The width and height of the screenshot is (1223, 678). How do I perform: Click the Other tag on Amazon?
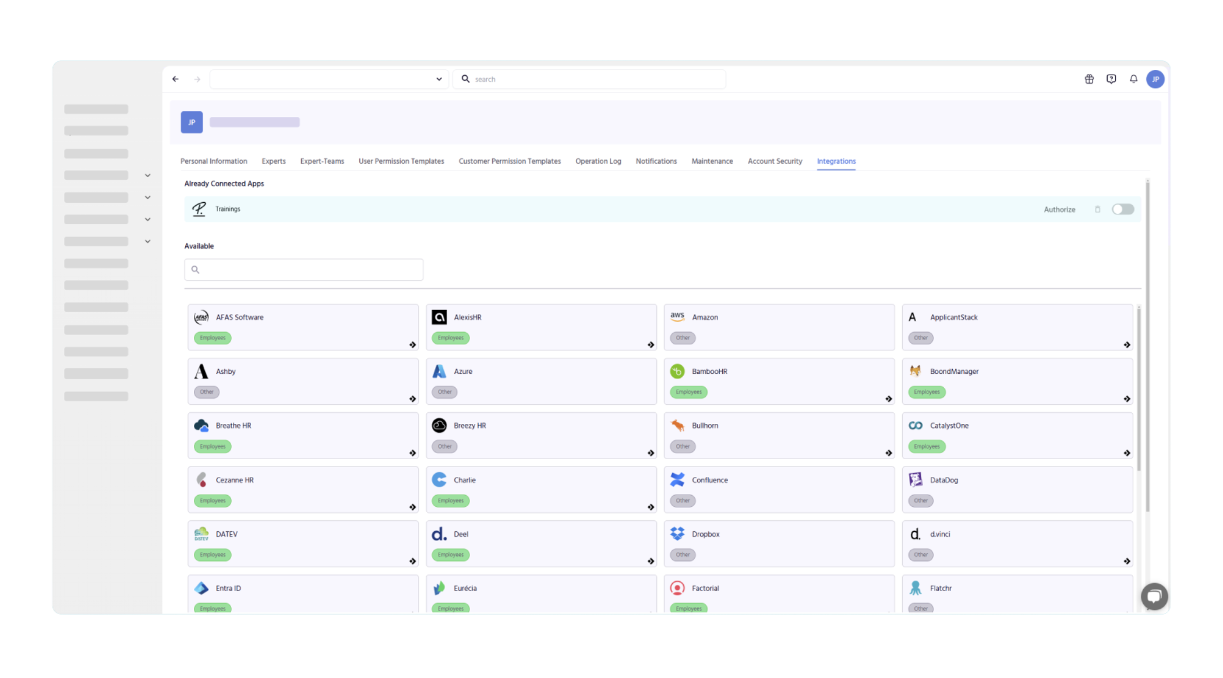[x=683, y=338]
